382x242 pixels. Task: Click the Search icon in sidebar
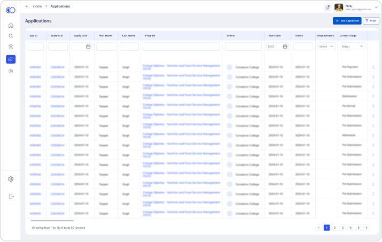pyautogui.click(x=11, y=36)
